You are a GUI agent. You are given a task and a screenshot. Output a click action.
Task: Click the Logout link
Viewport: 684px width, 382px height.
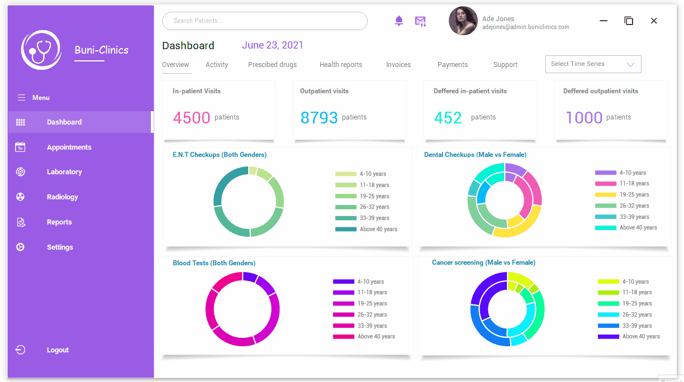(x=58, y=350)
